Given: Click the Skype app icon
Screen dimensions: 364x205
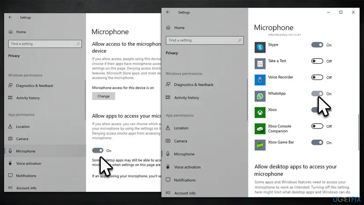Looking at the screenshot, I should tap(260, 48).
